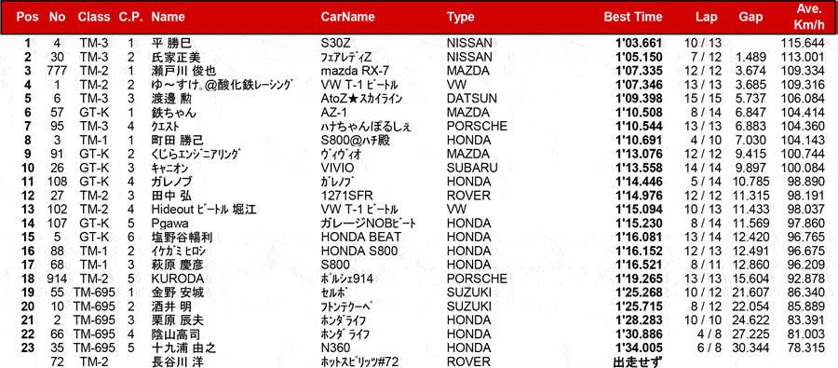
Task: Click type DATSUN
Action: pyautogui.click(x=472, y=99)
